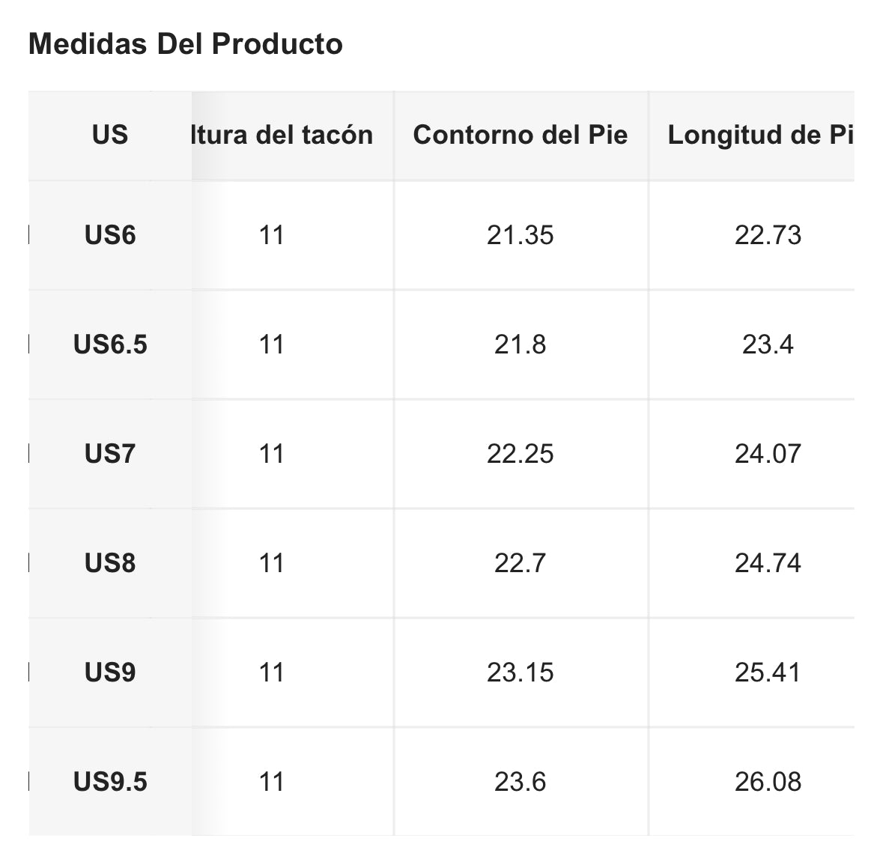Click the Contorno del Pie column header
The width and height of the screenshot is (883, 844).
[521, 135]
